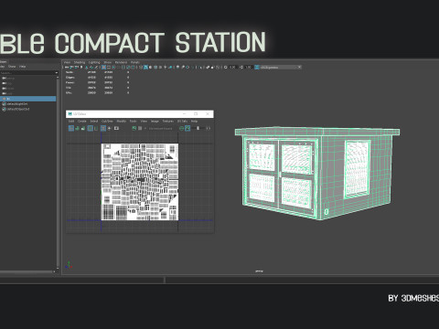Click the highlighted view transform icon

click(257, 67)
